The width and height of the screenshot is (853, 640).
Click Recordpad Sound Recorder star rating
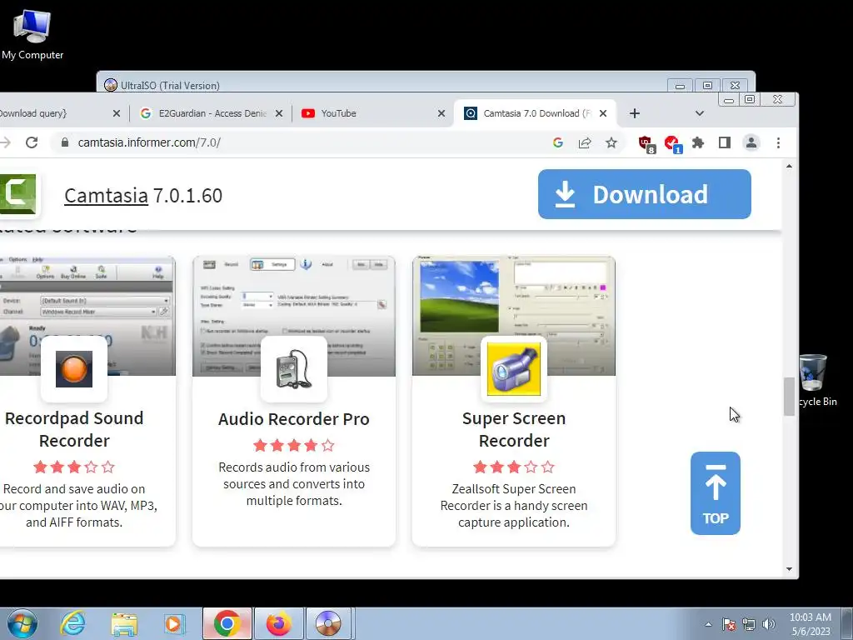(x=74, y=467)
